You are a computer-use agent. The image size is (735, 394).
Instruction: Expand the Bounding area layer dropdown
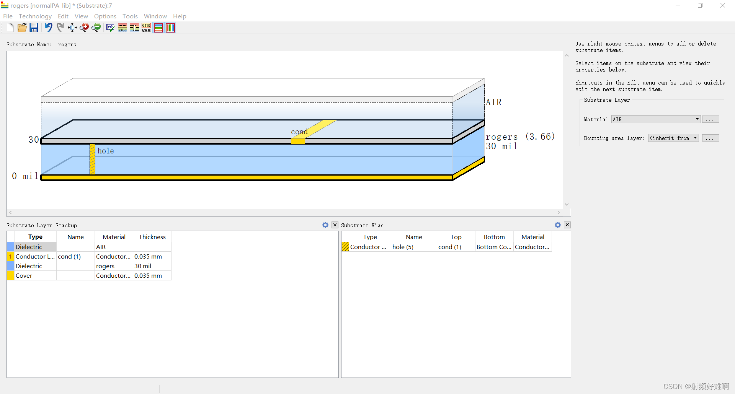[695, 138]
